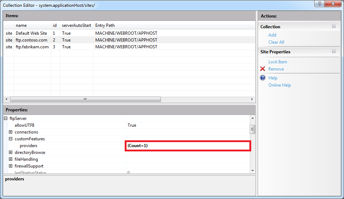Image resolution: width=344 pixels, height=199 pixels.
Task: Select the ftp.contoso.com site row
Action: [x=31, y=40]
